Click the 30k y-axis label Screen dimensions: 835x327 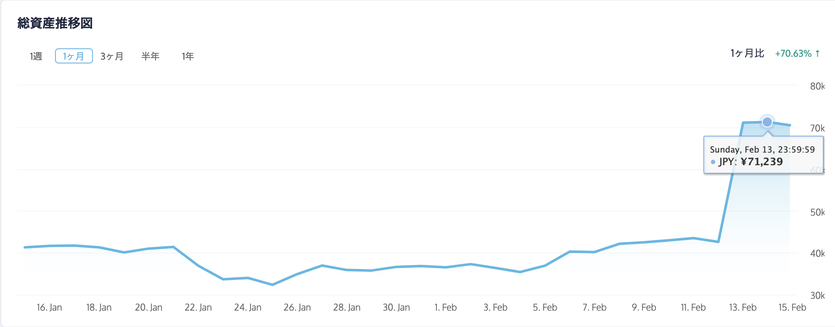(x=817, y=295)
